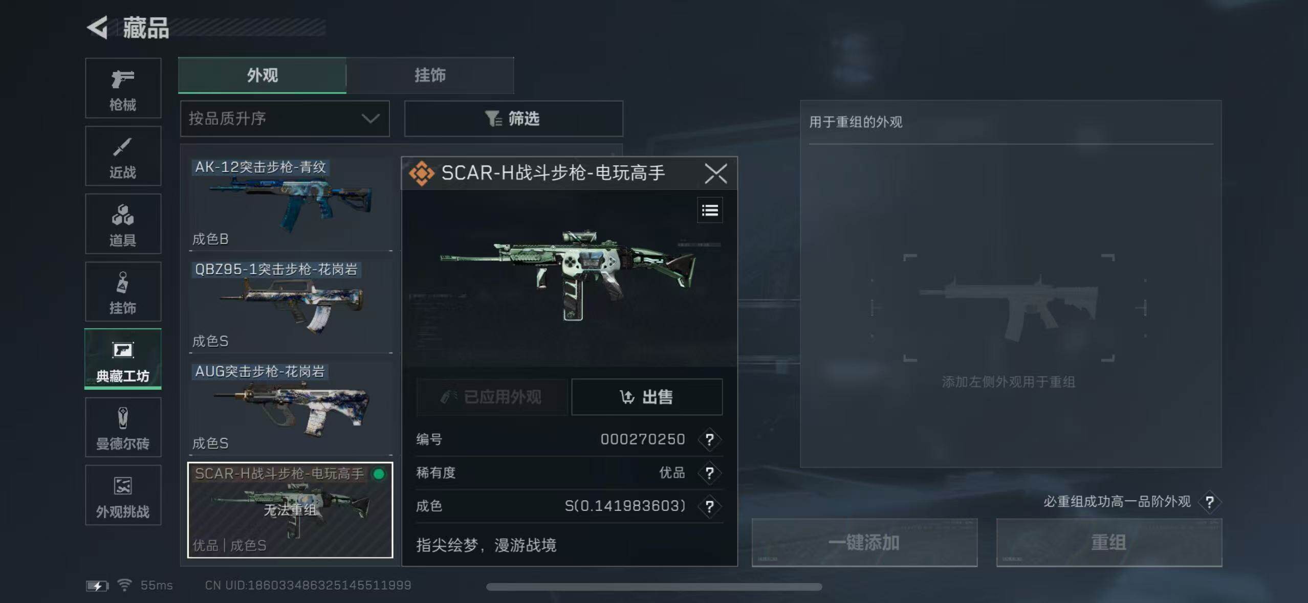
Task: Select the 外观 tab
Action: [262, 75]
